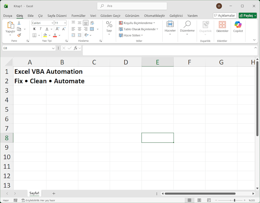The image size is (260, 203).
Task: Toggle Align Left
Action: (73, 29)
